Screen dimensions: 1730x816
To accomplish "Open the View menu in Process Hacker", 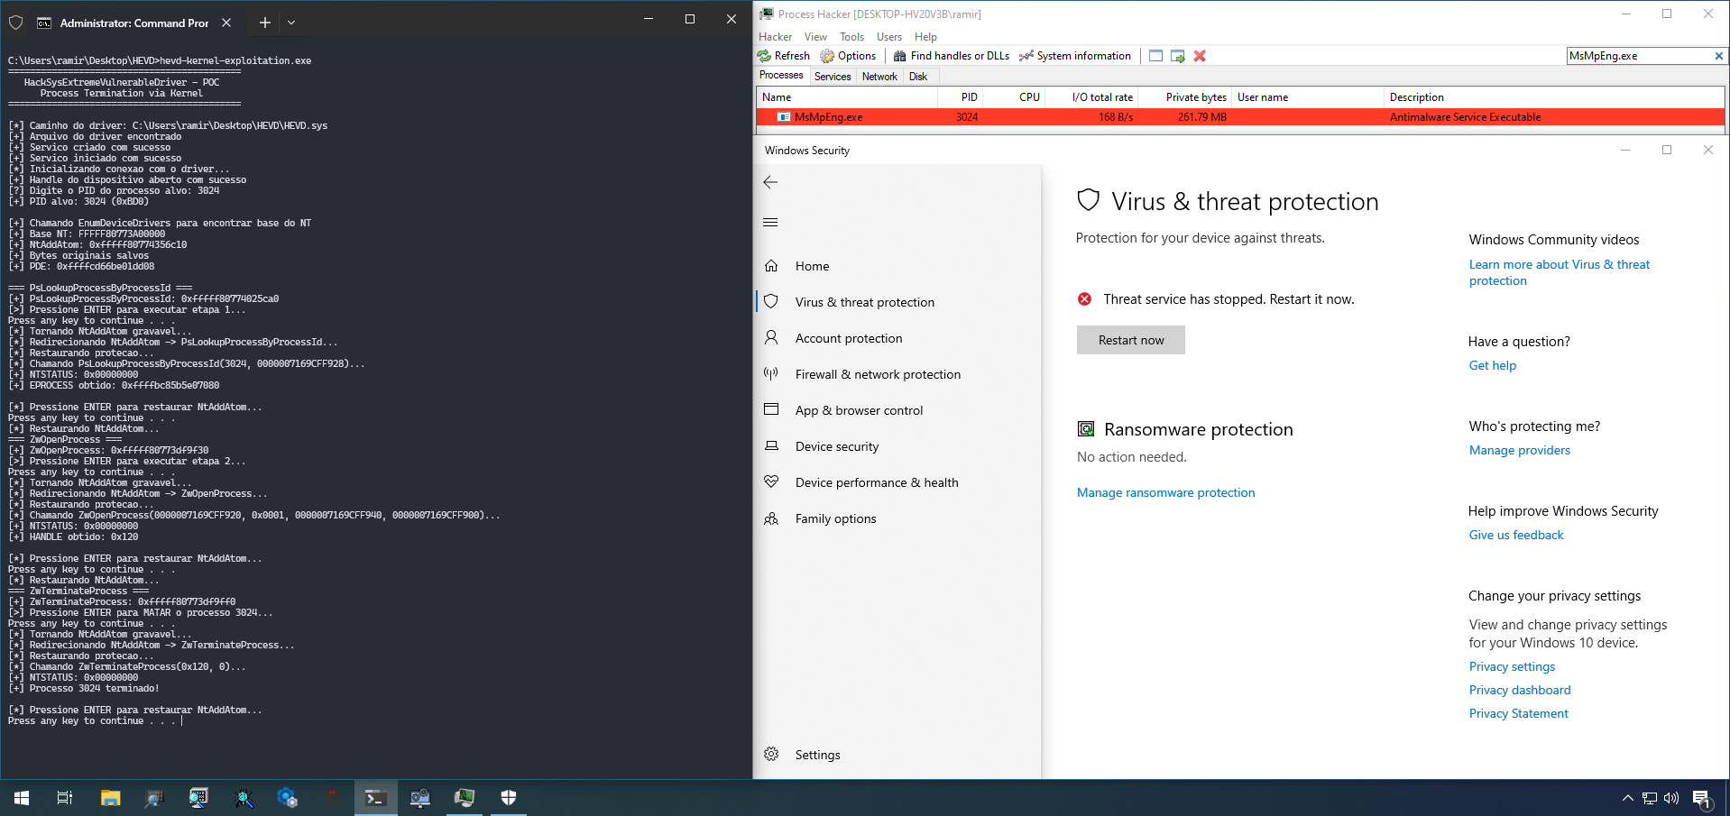I will click(x=815, y=37).
